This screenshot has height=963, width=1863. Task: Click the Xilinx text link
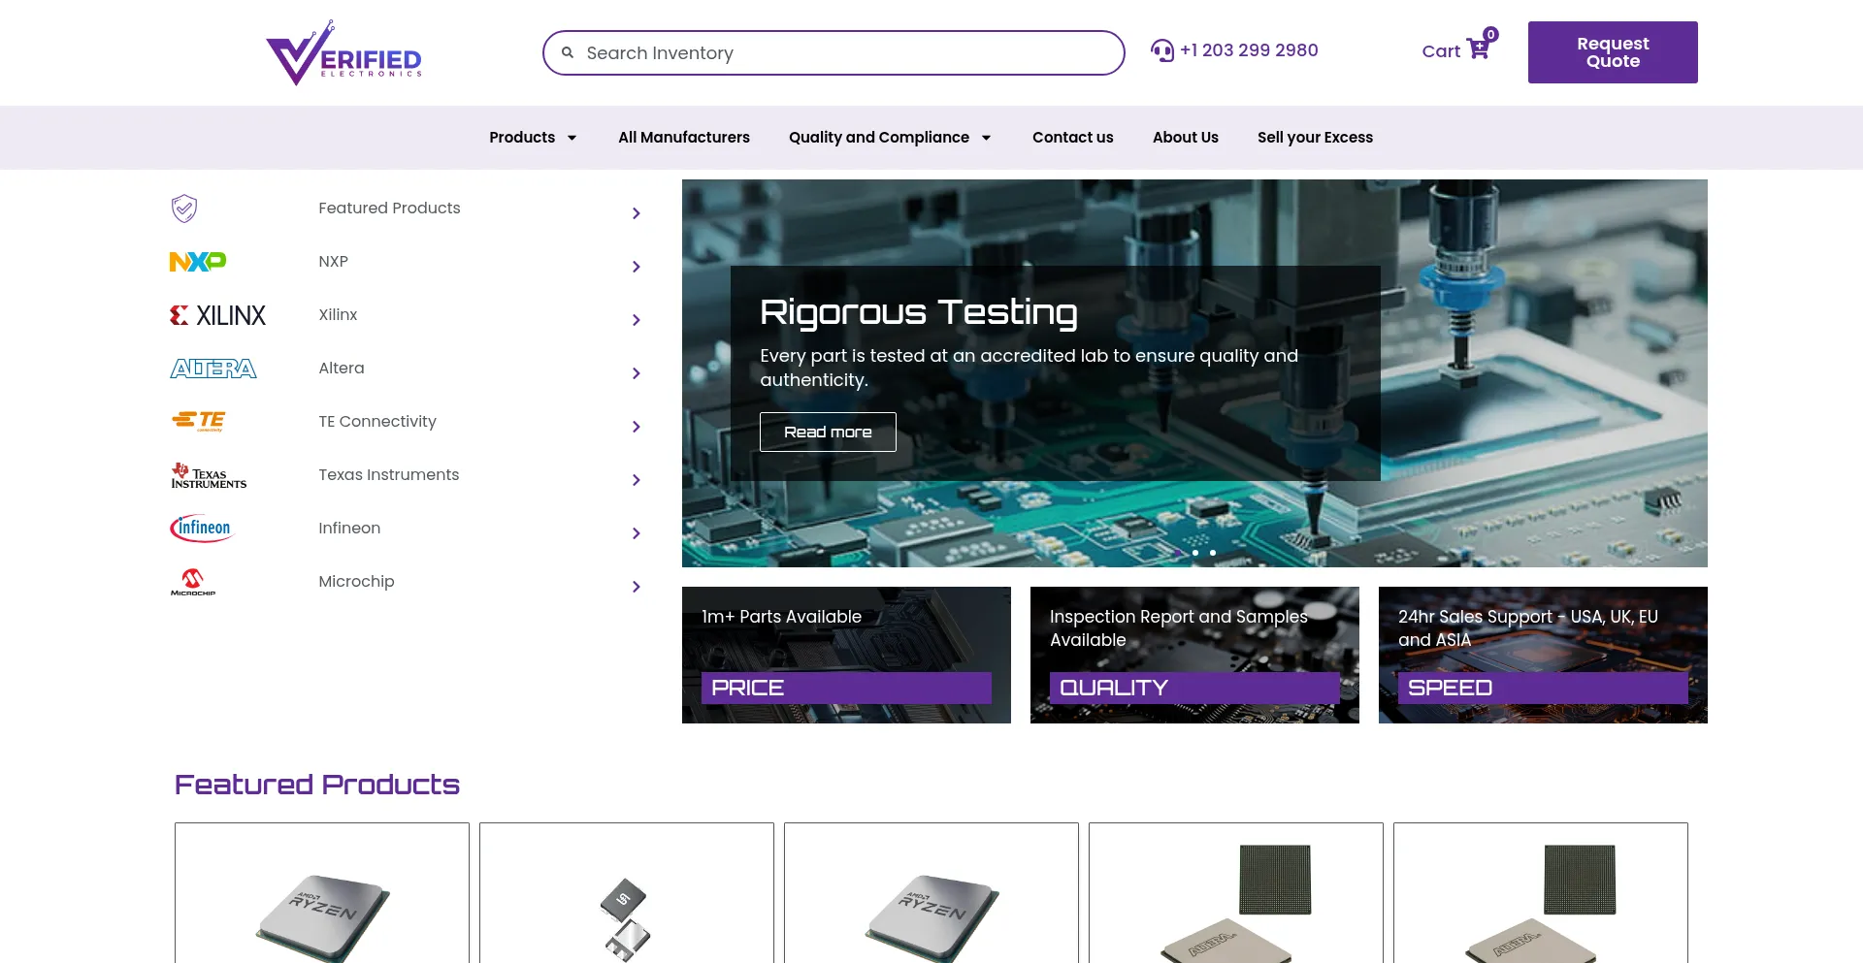(338, 315)
